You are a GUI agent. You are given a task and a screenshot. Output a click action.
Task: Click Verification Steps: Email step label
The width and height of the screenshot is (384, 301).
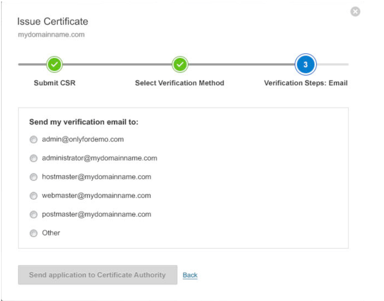[x=306, y=83]
